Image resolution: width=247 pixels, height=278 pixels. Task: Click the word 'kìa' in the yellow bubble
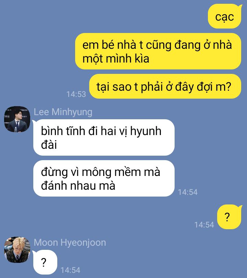coord(142,58)
